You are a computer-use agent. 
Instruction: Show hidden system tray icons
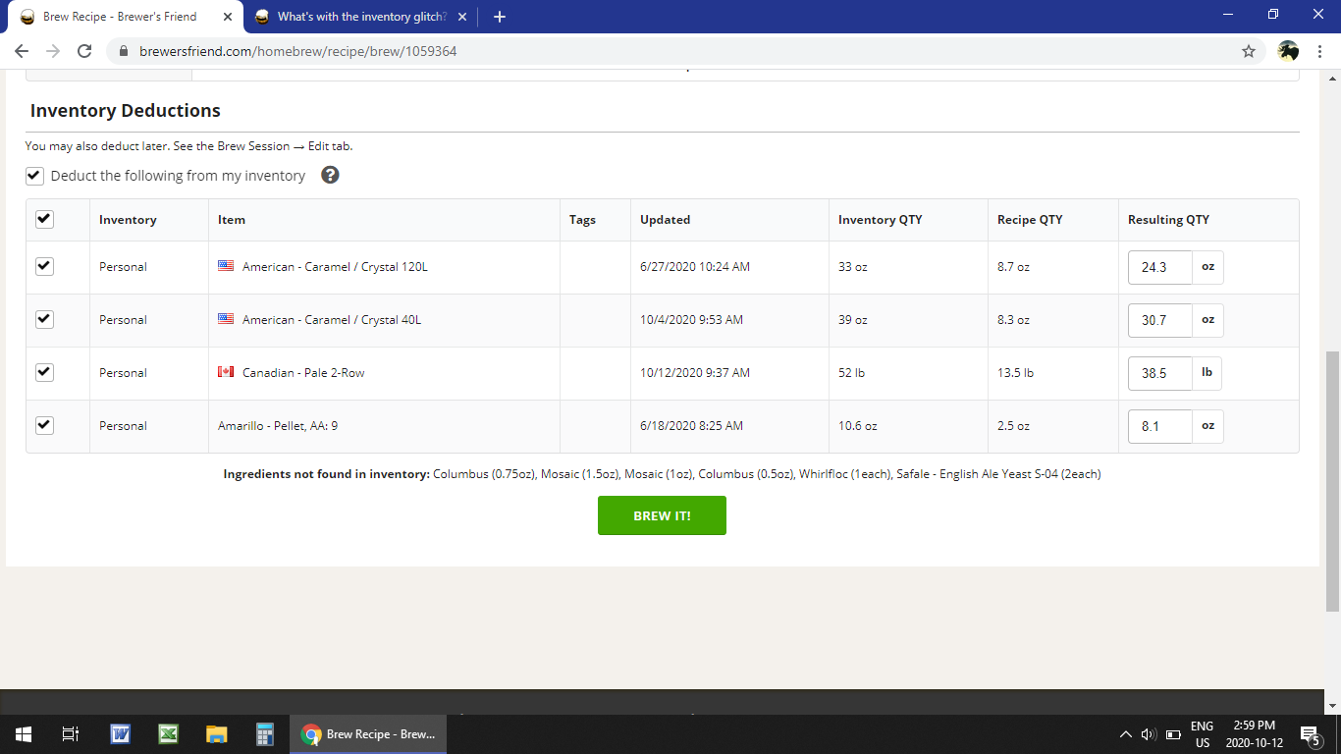coord(1125,734)
